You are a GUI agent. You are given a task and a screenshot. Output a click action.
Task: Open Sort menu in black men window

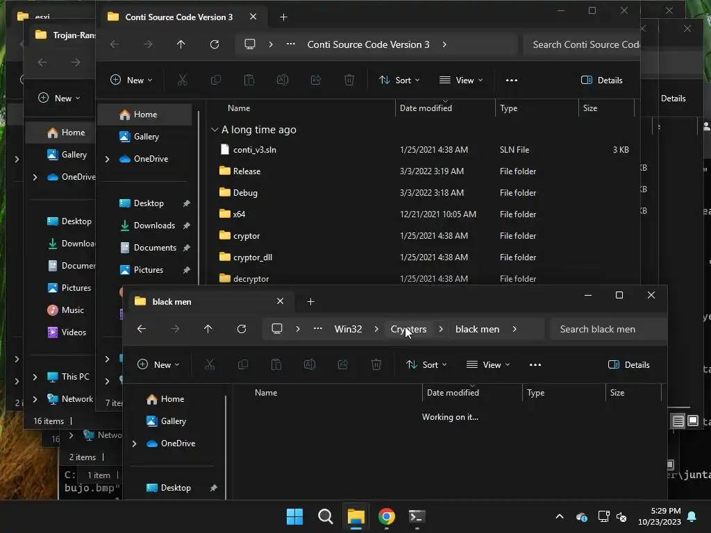427,365
